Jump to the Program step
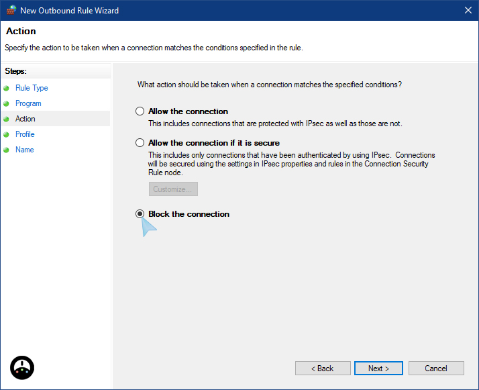Image resolution: width=479 pixels, height=390 pixels. point(28,103)
